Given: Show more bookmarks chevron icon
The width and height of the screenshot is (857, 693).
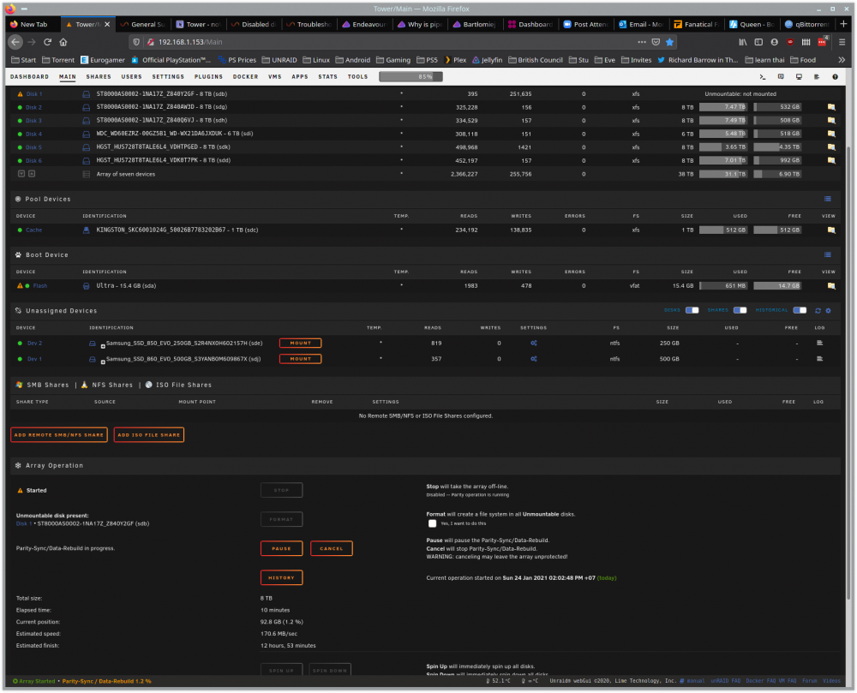Looking at the screenshot, I should [842, 60].
